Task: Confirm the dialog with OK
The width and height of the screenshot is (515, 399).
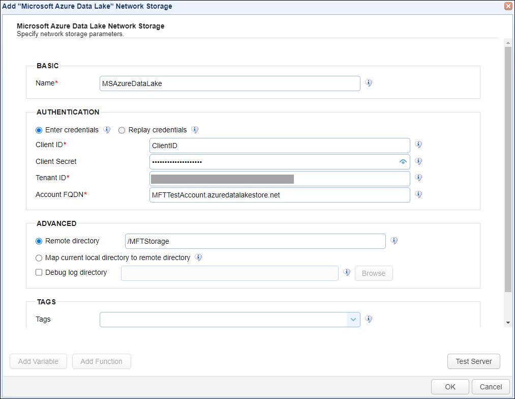Action: point(450,387)
